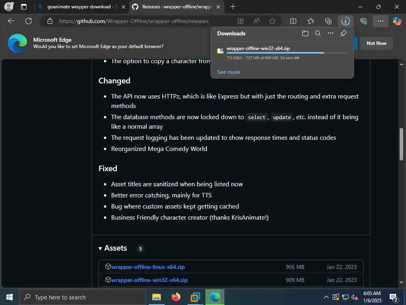Close the goanimate wrapper download tab
The image size is (406, 305).
click(124, 7)
